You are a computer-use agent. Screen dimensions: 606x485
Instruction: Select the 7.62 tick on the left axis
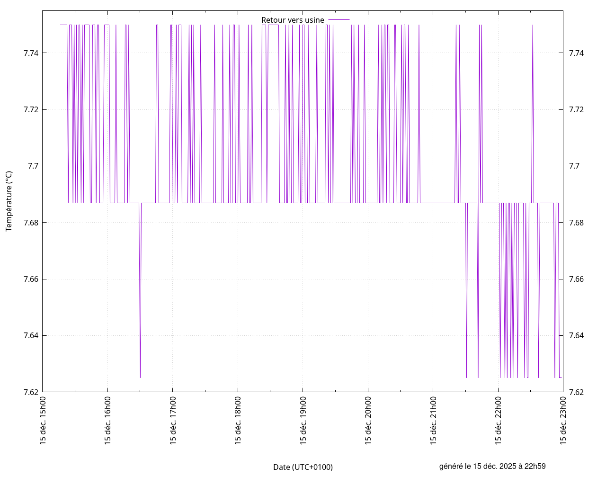[31, 392]
